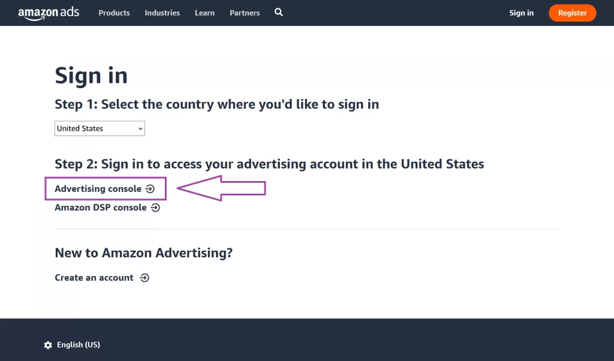
Task: Click the New to Amazon Advertising heading
Action: [x=143, y=253]
